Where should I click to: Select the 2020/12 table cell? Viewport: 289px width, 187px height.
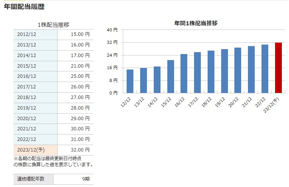pyautogui.click(x=35, y=119)
